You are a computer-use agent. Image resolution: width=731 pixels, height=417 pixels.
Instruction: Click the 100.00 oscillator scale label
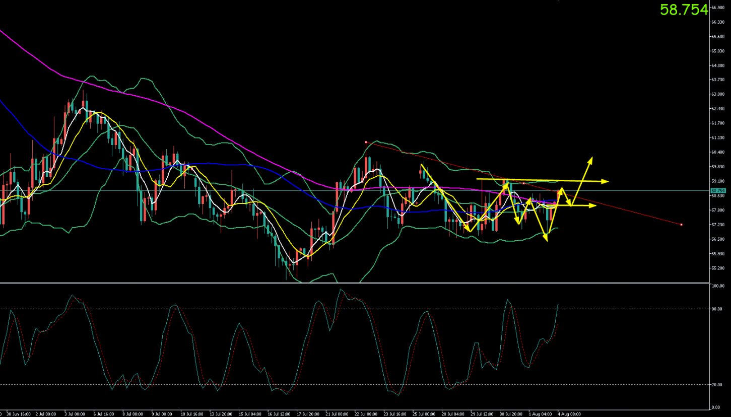tap(717, 286)
